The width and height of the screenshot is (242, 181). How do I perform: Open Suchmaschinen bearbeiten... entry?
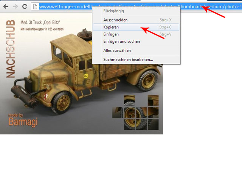tap(136, 60)
